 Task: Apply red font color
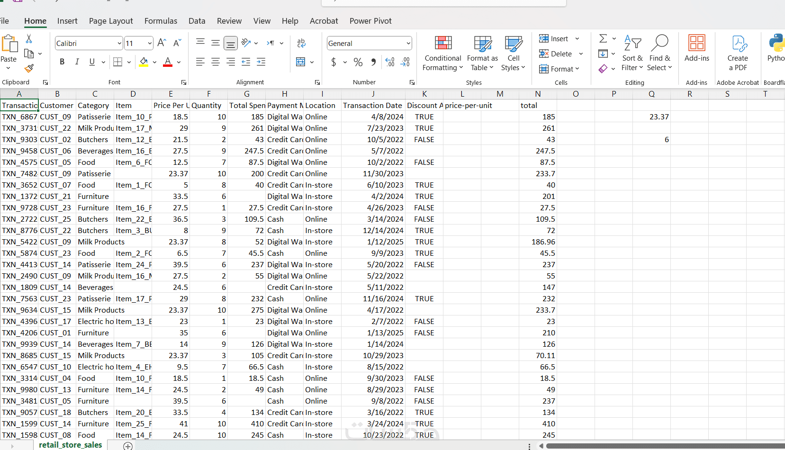pos(168,62)
